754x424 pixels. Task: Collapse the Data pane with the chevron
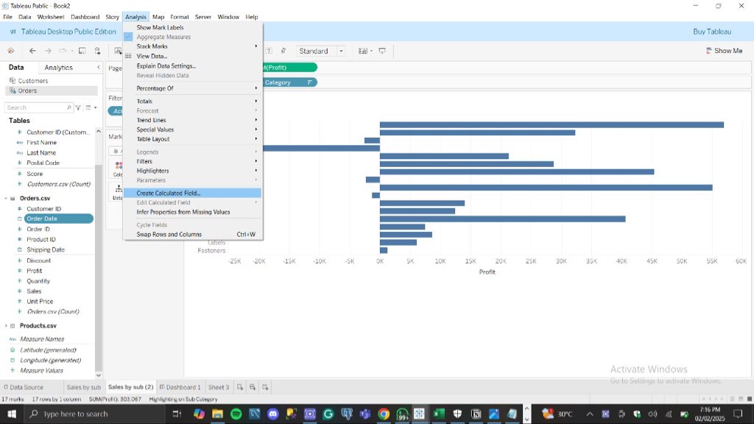99,67
